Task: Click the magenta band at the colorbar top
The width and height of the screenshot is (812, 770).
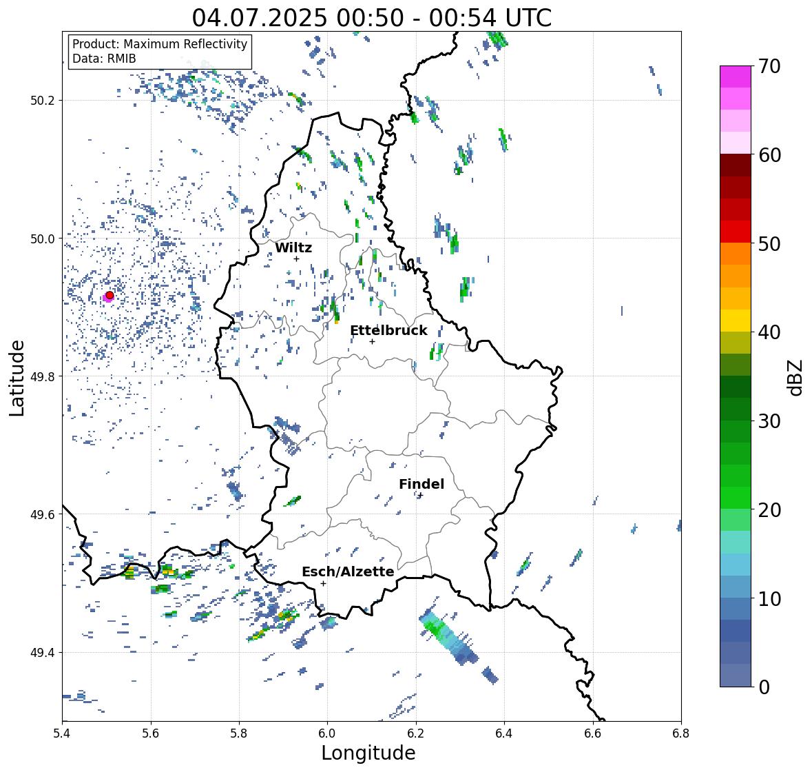Action: coord(736,77)
